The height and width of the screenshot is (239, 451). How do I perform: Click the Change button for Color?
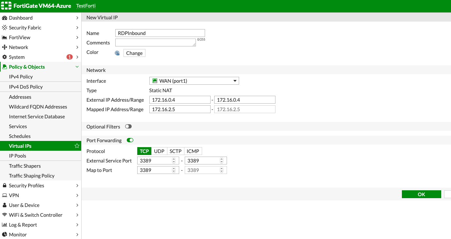[x=134, y=53]
